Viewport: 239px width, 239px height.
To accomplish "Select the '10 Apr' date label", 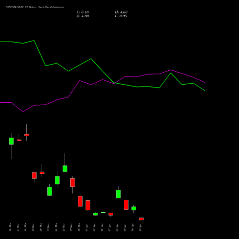I will tap(132, 227).
